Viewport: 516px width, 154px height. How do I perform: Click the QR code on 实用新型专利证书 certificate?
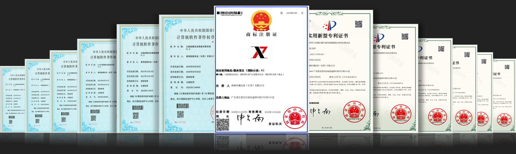coord(359,24)
